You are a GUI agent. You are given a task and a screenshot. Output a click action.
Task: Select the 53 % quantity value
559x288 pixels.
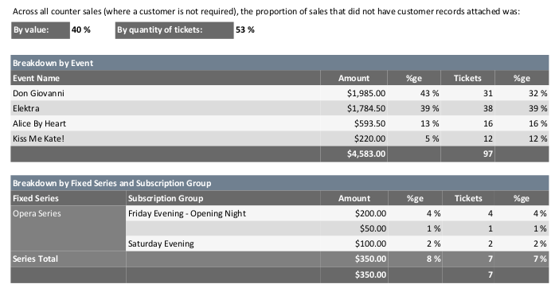(x=245, y=30)
